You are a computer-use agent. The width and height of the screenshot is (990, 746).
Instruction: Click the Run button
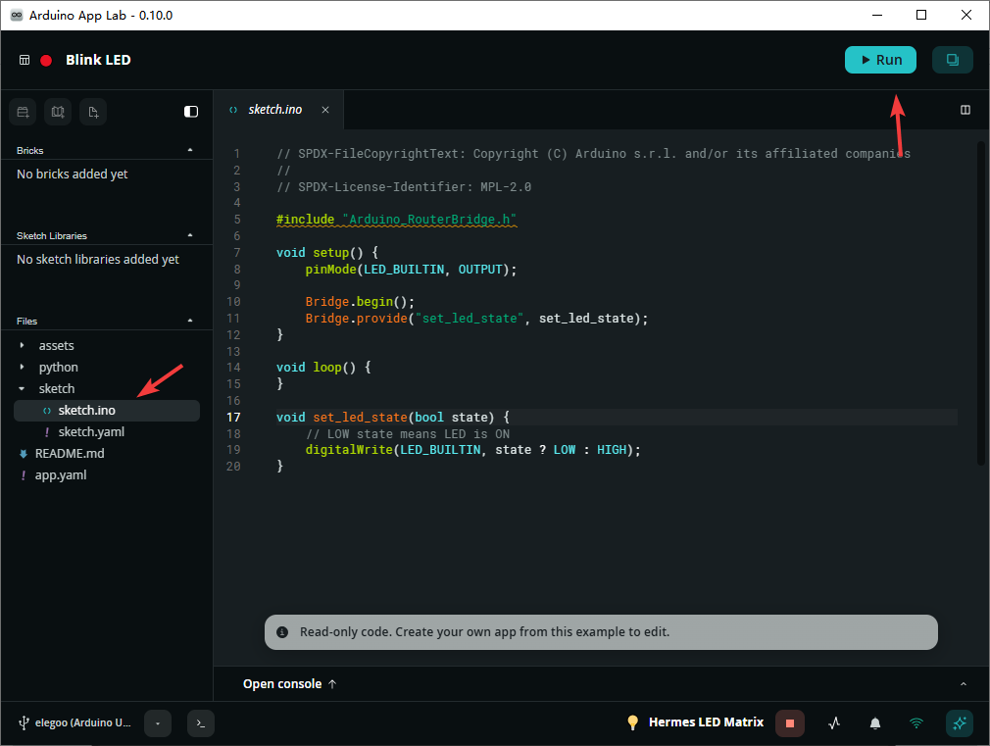[x=880, y=60]
